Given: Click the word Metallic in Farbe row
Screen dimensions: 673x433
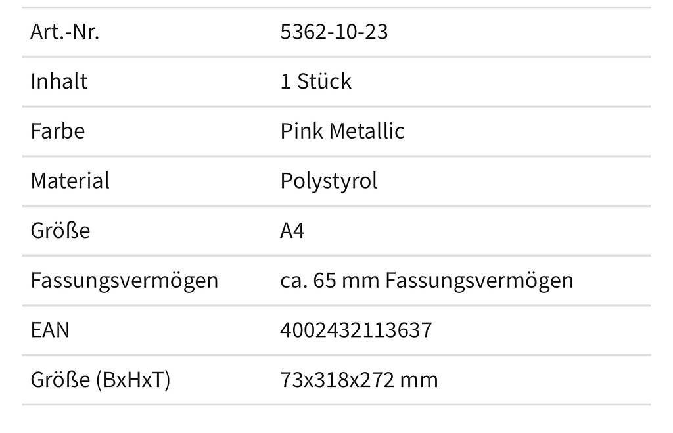Looking at the screenshot, I should pos(367,131).
